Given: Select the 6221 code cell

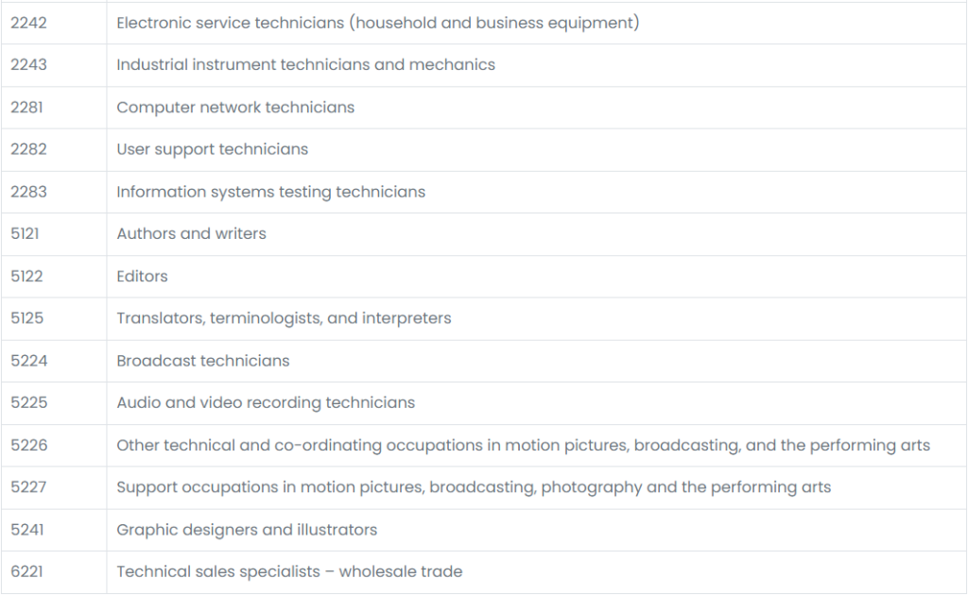Looking at the screenshot, I should pyautogui.click(x=54, y=572).
